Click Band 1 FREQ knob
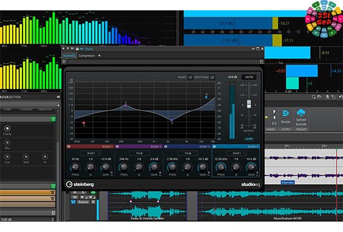 [x=75, y=167]
